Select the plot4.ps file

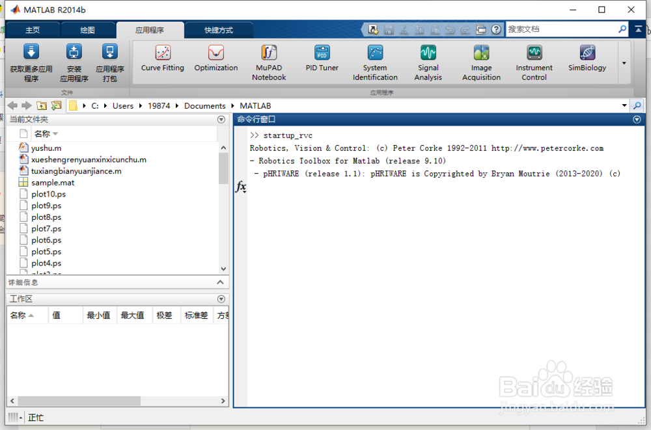click(x=46, y=263)
